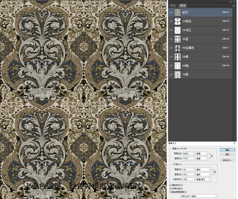Click the Ctrl+7 shortcut label
Viewport: 238px width, 199px height.
click(x=226, y=48)
